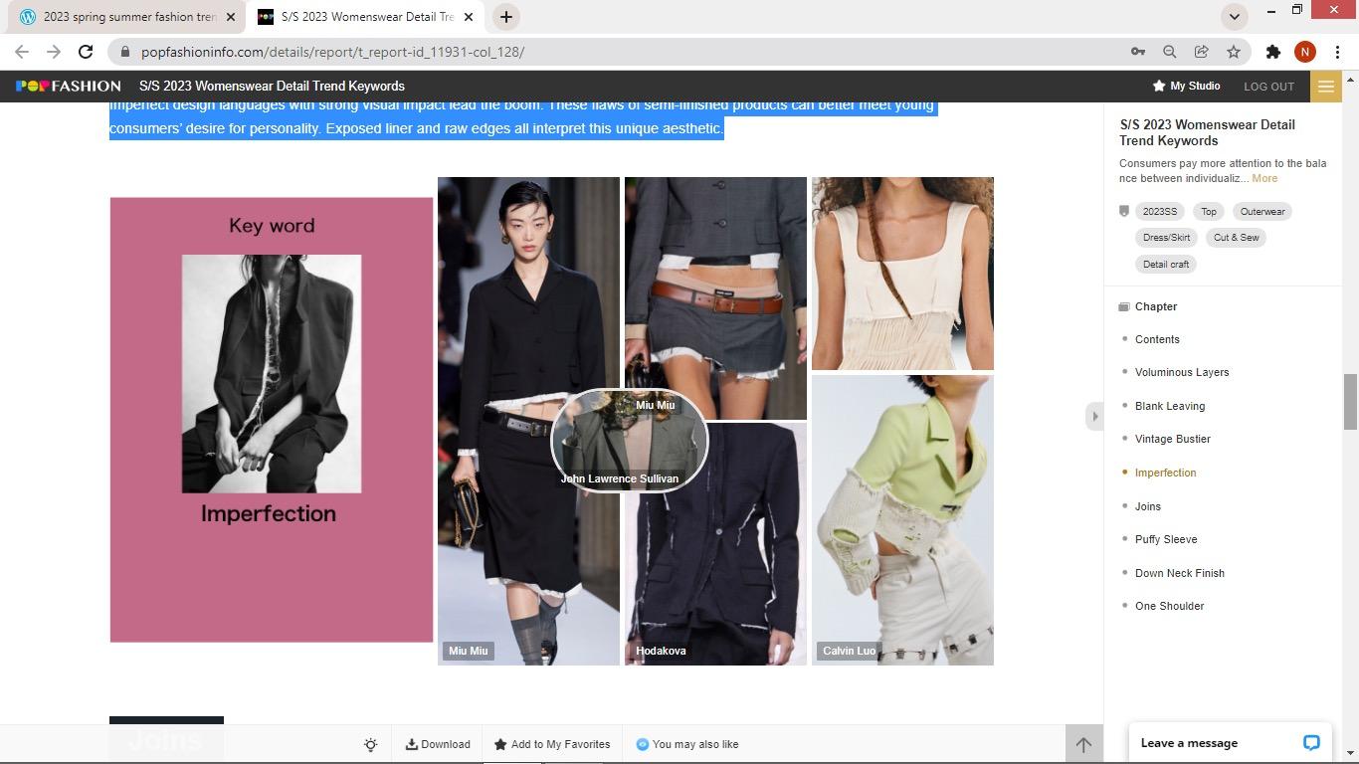Open the white fringe top image
Viewport: 1359px width, 764px height.
coord(902,274)
